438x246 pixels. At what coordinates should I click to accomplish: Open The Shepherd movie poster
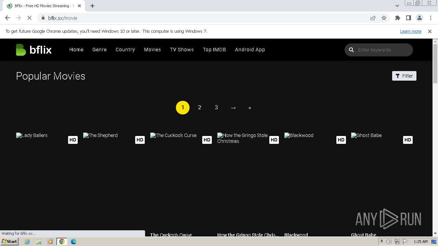[114, 179]
